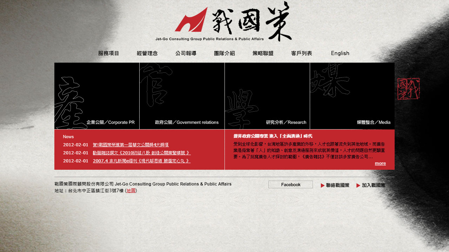Click article headline 提昇政府公關專業
This screenshot has height=252, width=449.
click(273, 136)
